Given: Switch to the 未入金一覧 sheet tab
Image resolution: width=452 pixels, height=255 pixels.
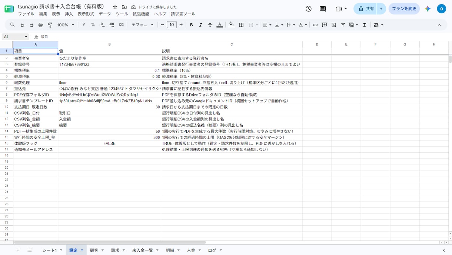Looking at the screenshot, I should click(x=142, y=250).
